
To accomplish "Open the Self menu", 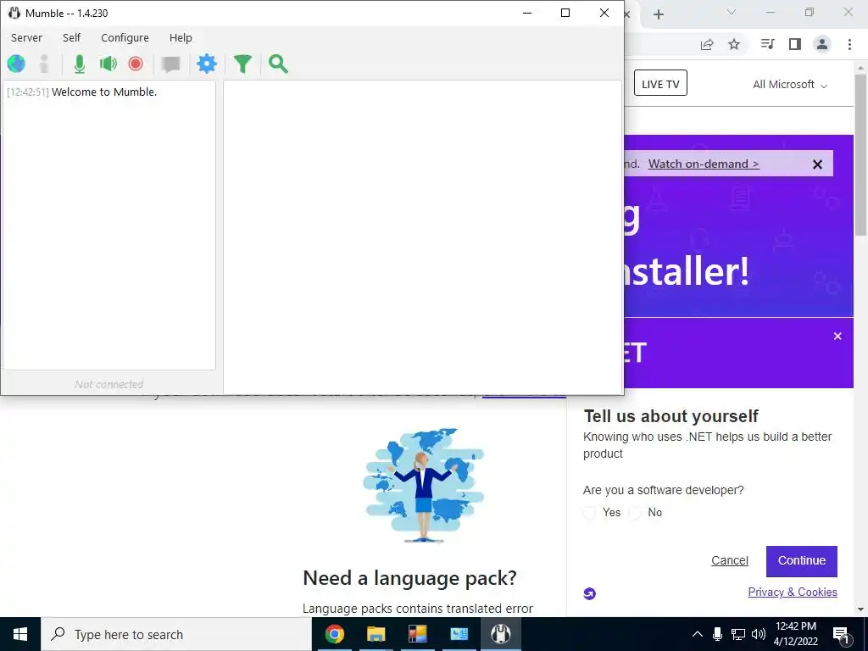I will (x=71, y=37).
